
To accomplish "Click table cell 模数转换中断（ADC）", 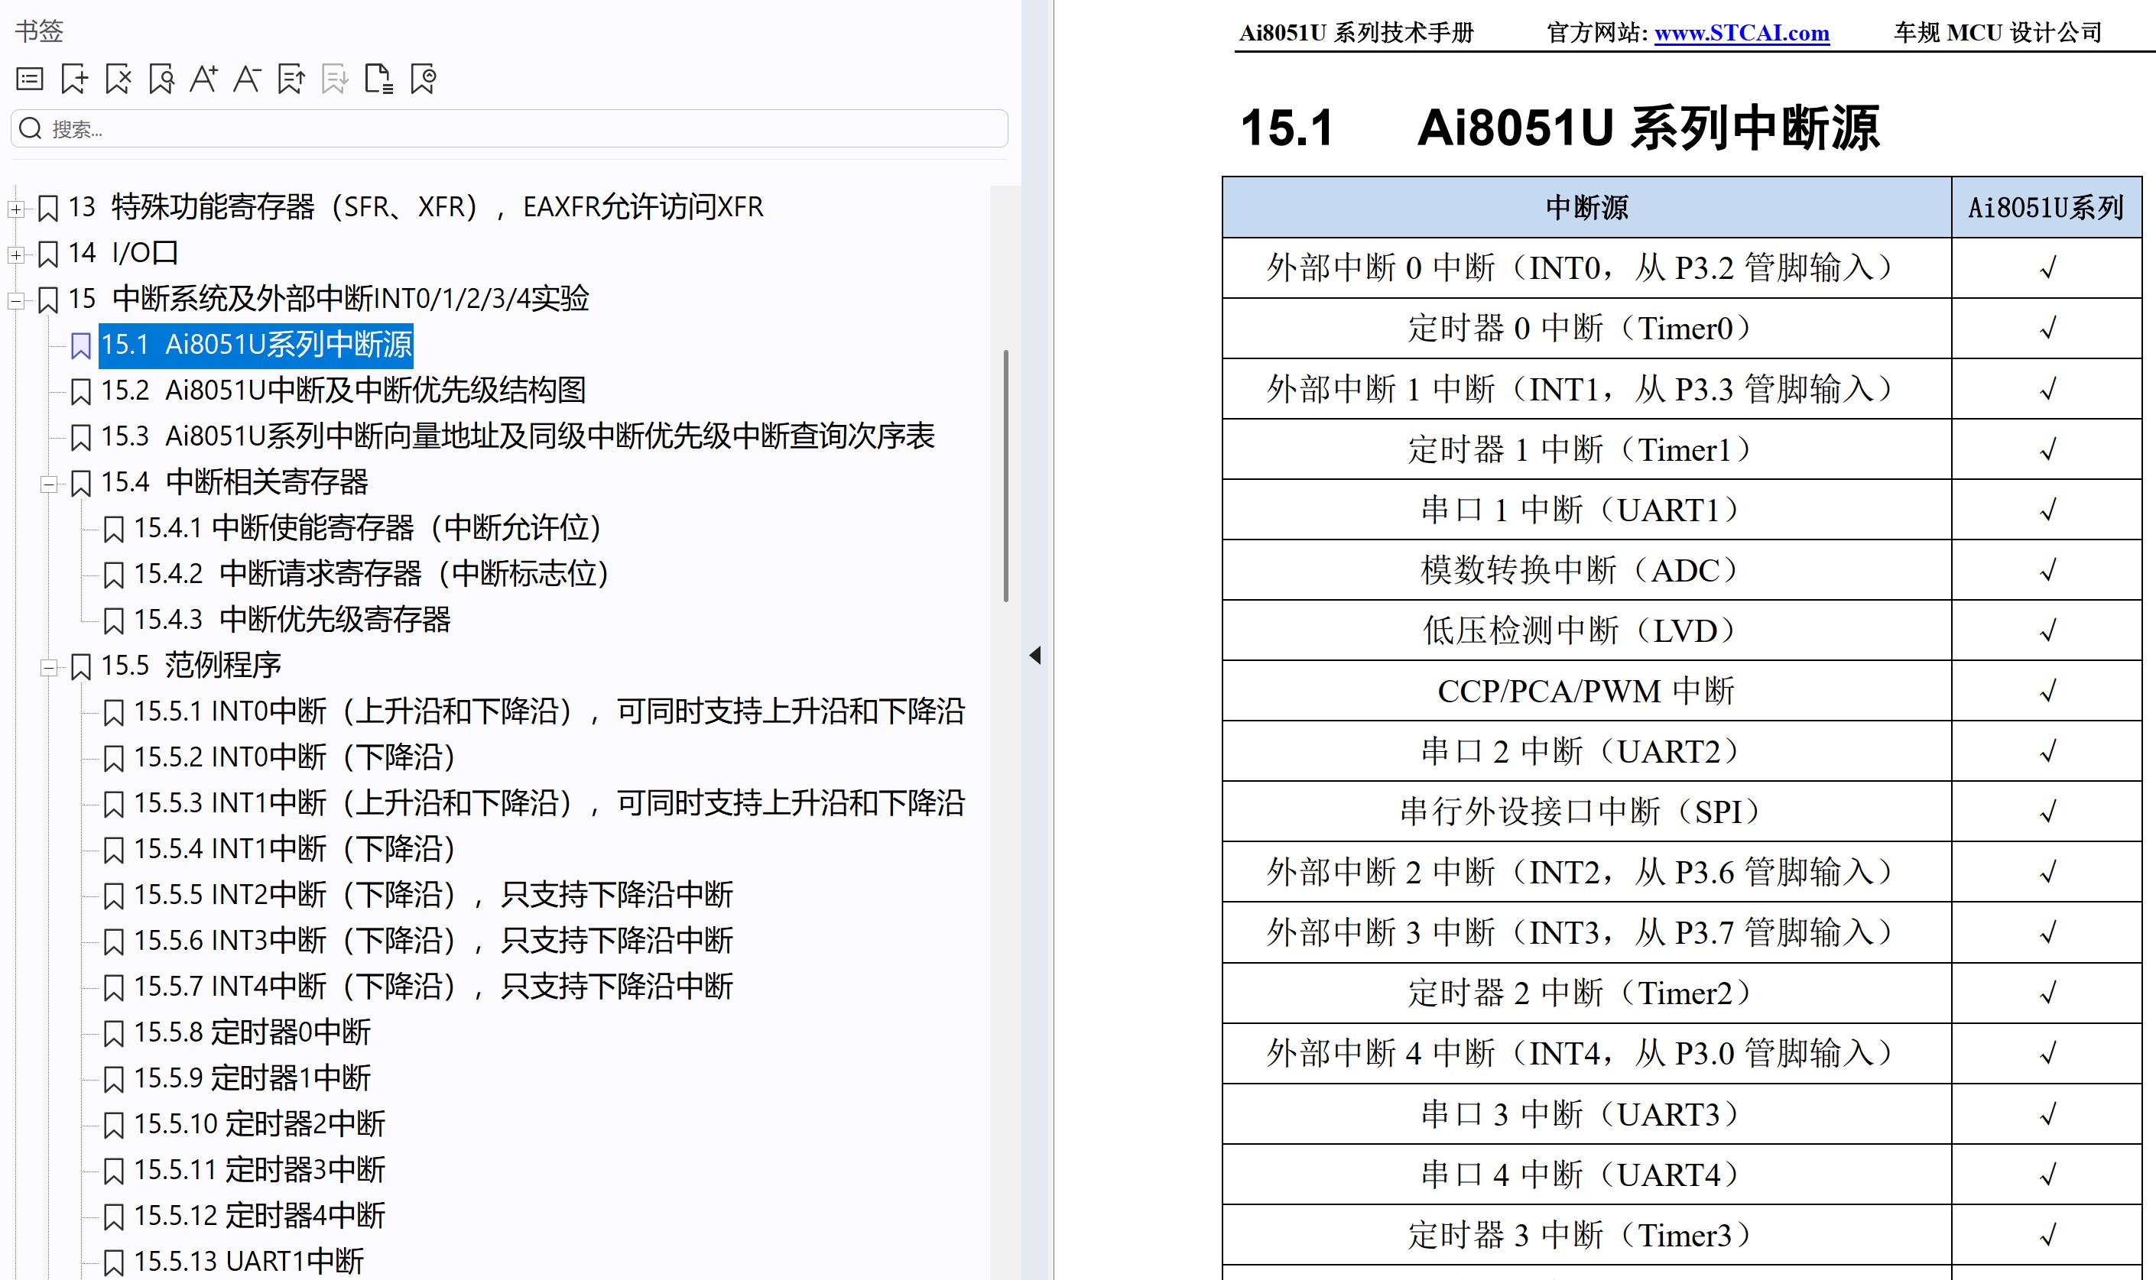I will [1586, 570].
